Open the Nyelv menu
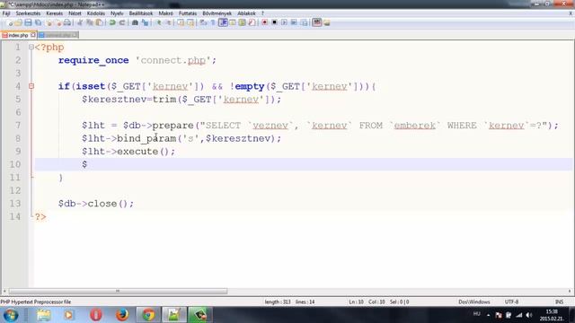The width and height of the screenshot is (575, 323). click(x=117, y=13)
